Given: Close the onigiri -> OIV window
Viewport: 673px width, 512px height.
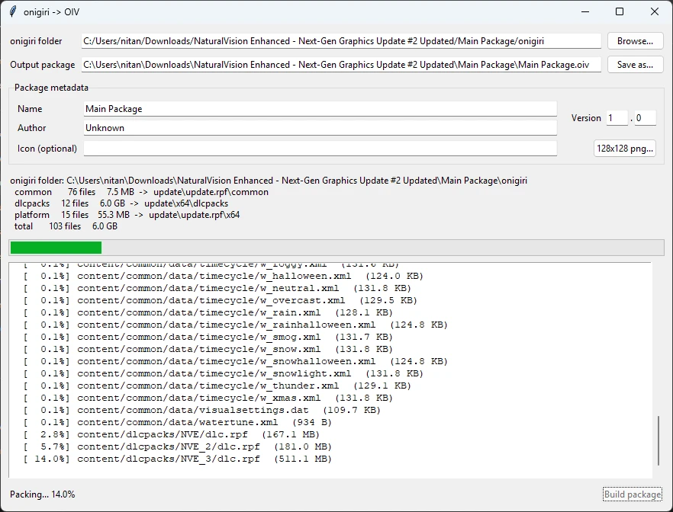Looking at the screenshot, I should tap(655, 11).
